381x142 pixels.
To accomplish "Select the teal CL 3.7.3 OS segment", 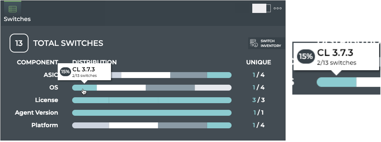I will [85, 88].
